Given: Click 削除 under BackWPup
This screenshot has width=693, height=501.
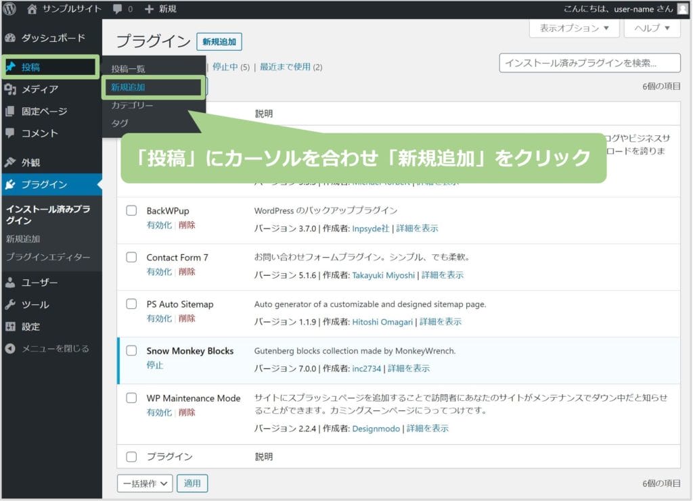Looking at the screenshot, I should coord(187,225).
